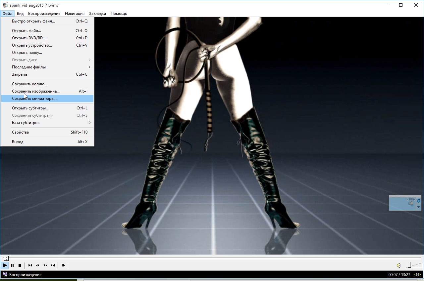Click the Play button
Viewport: 424px width, 281px height.
[5, 265]
